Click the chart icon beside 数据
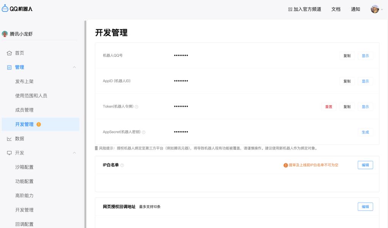This screenshot has height=228, width=388. [8, 139]
